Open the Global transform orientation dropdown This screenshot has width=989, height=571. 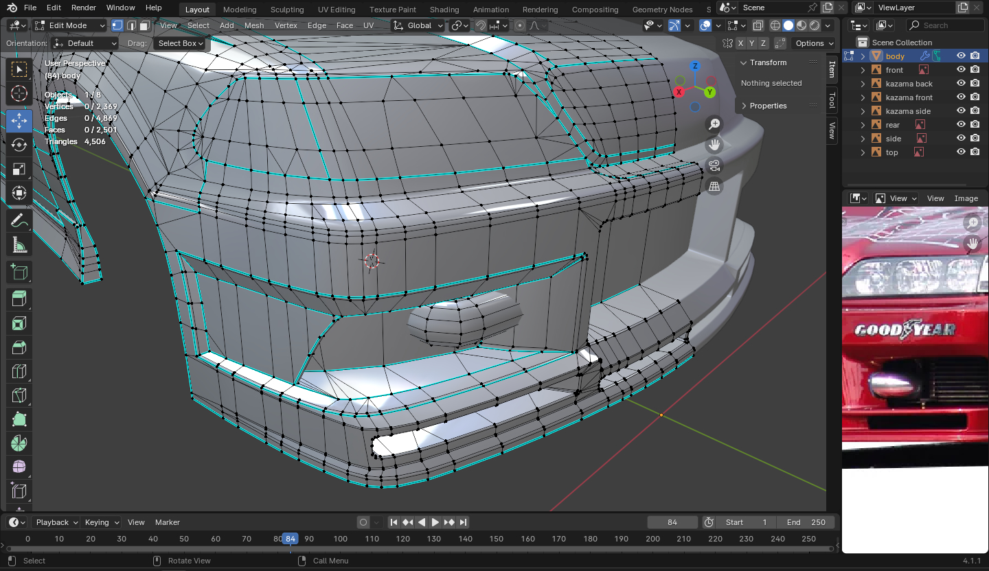pyautogui.click(x=418, y=25)
